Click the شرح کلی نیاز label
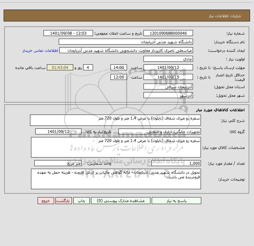 tap(233, 121)
